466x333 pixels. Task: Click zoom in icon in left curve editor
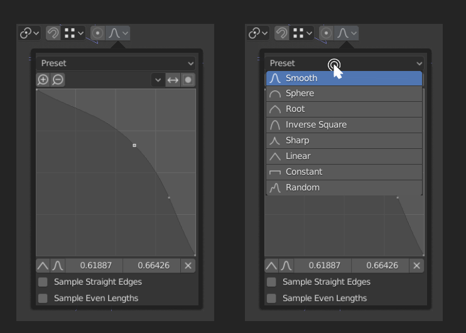pos(43,80)
